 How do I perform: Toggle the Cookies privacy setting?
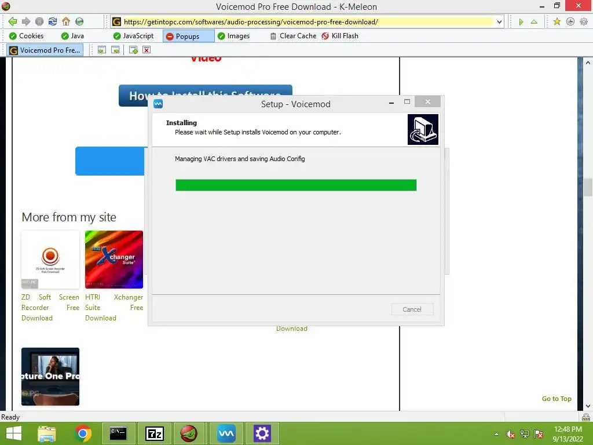pyautogui.click(x=26, y=36)
